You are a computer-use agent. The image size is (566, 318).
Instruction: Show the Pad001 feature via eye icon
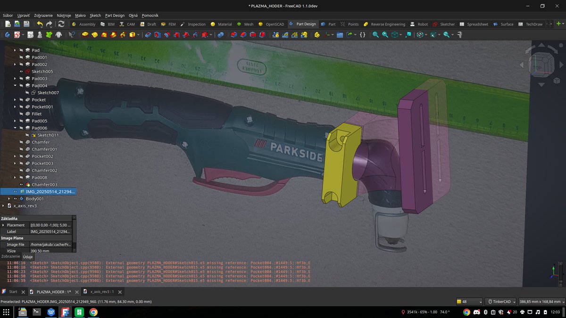21,57
